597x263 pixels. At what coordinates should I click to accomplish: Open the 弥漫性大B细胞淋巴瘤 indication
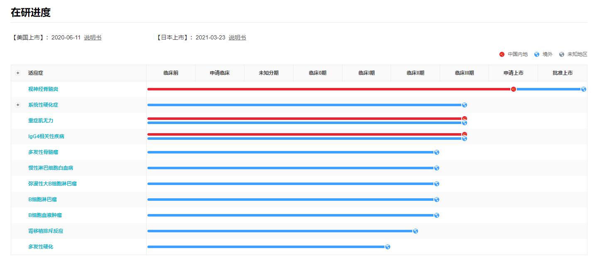pyautogui.click(x=52, y=184)
